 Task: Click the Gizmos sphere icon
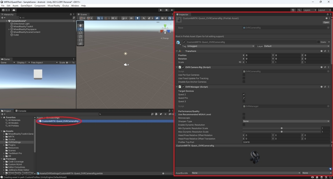click(x=170, y=18)
